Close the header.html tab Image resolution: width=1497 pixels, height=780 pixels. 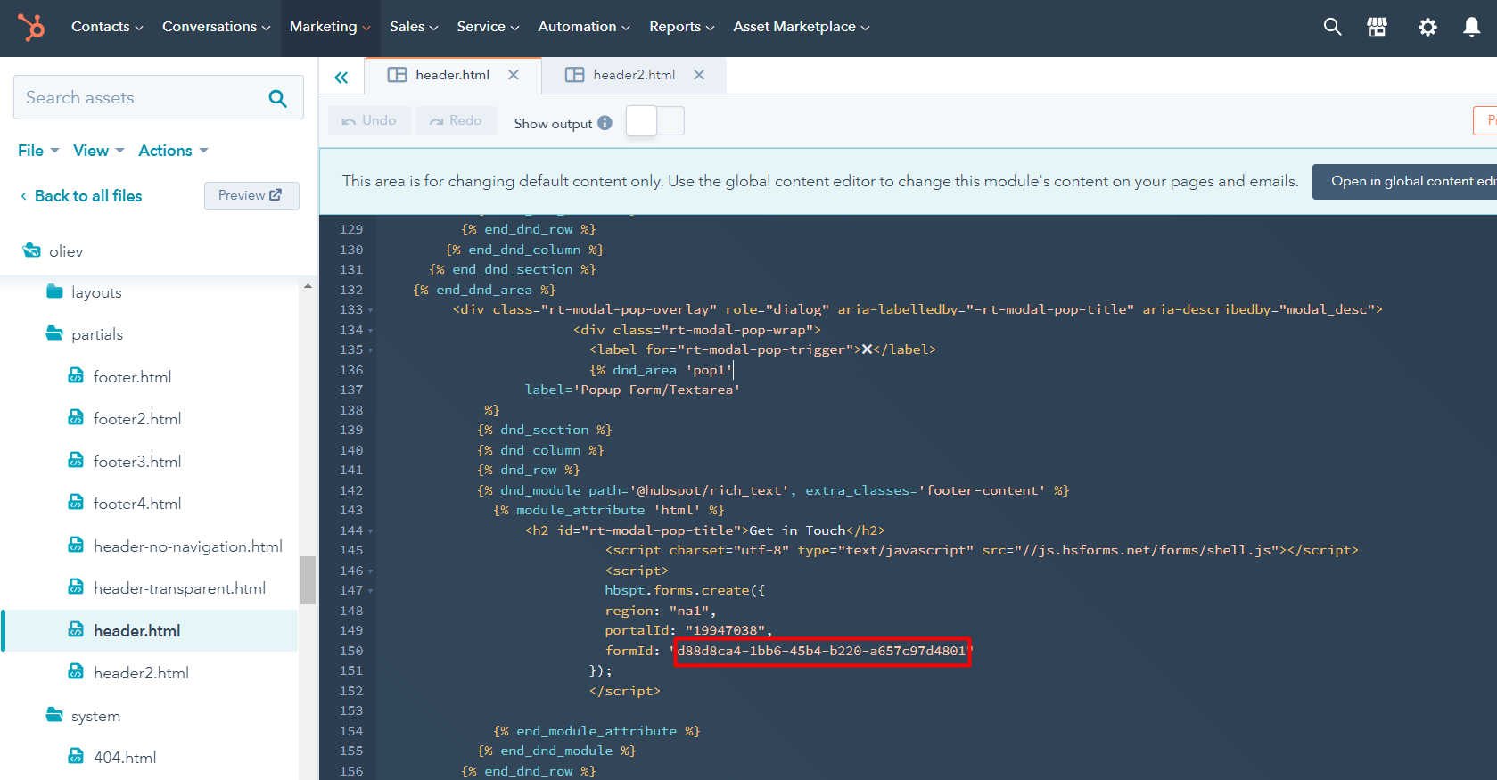coord(514,75)
